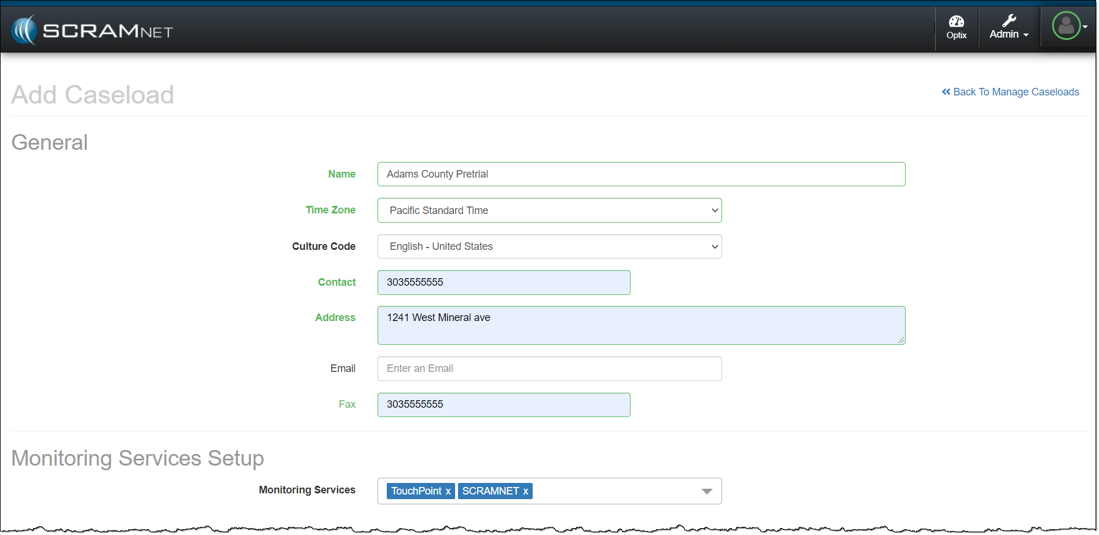Click the Fax number field
This screenshot has height=535, width=1099.
503,404
